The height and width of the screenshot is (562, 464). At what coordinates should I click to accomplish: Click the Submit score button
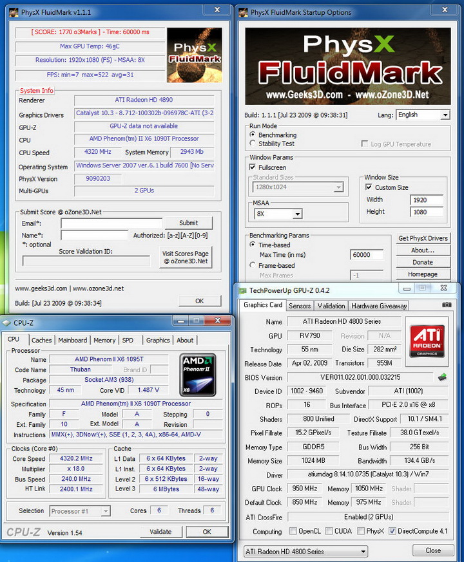[189, 223]
